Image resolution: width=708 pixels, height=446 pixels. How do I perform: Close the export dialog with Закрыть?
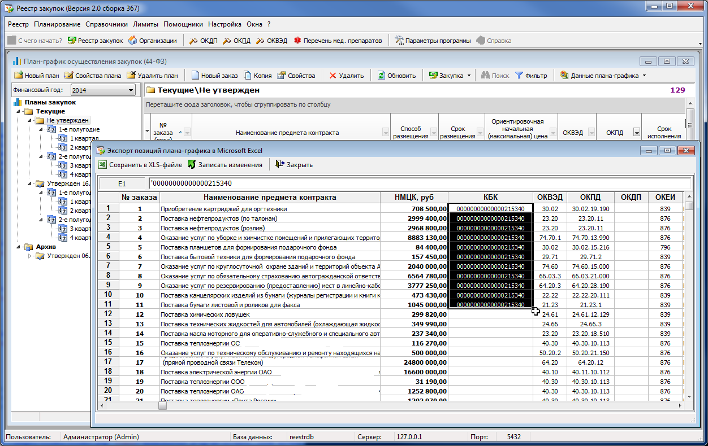click(x=294, y=165)
